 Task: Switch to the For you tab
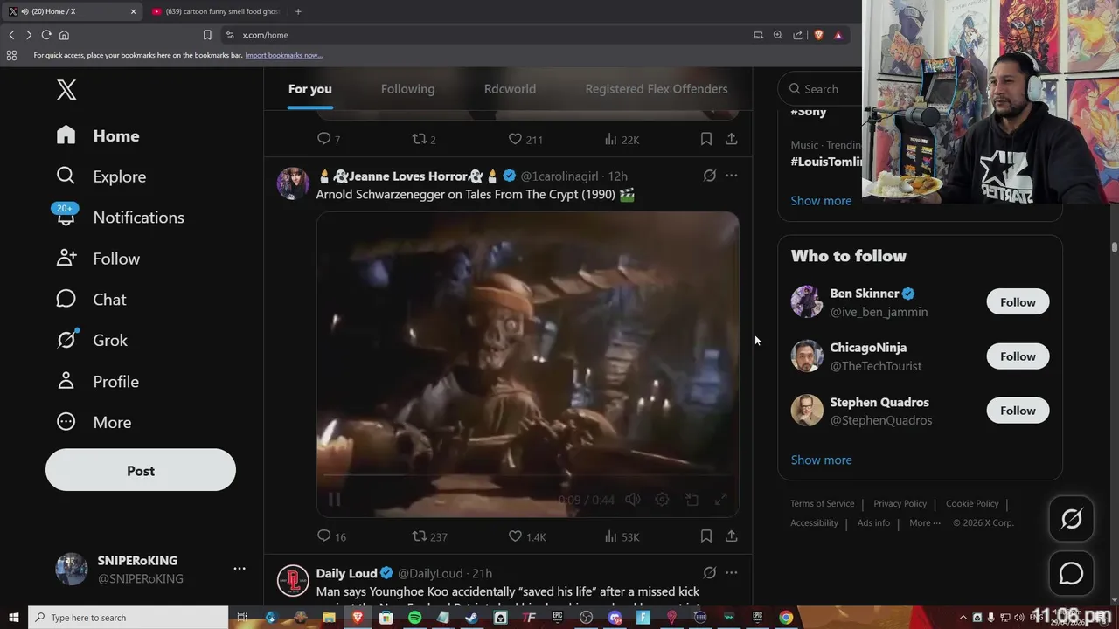point(310,89)
